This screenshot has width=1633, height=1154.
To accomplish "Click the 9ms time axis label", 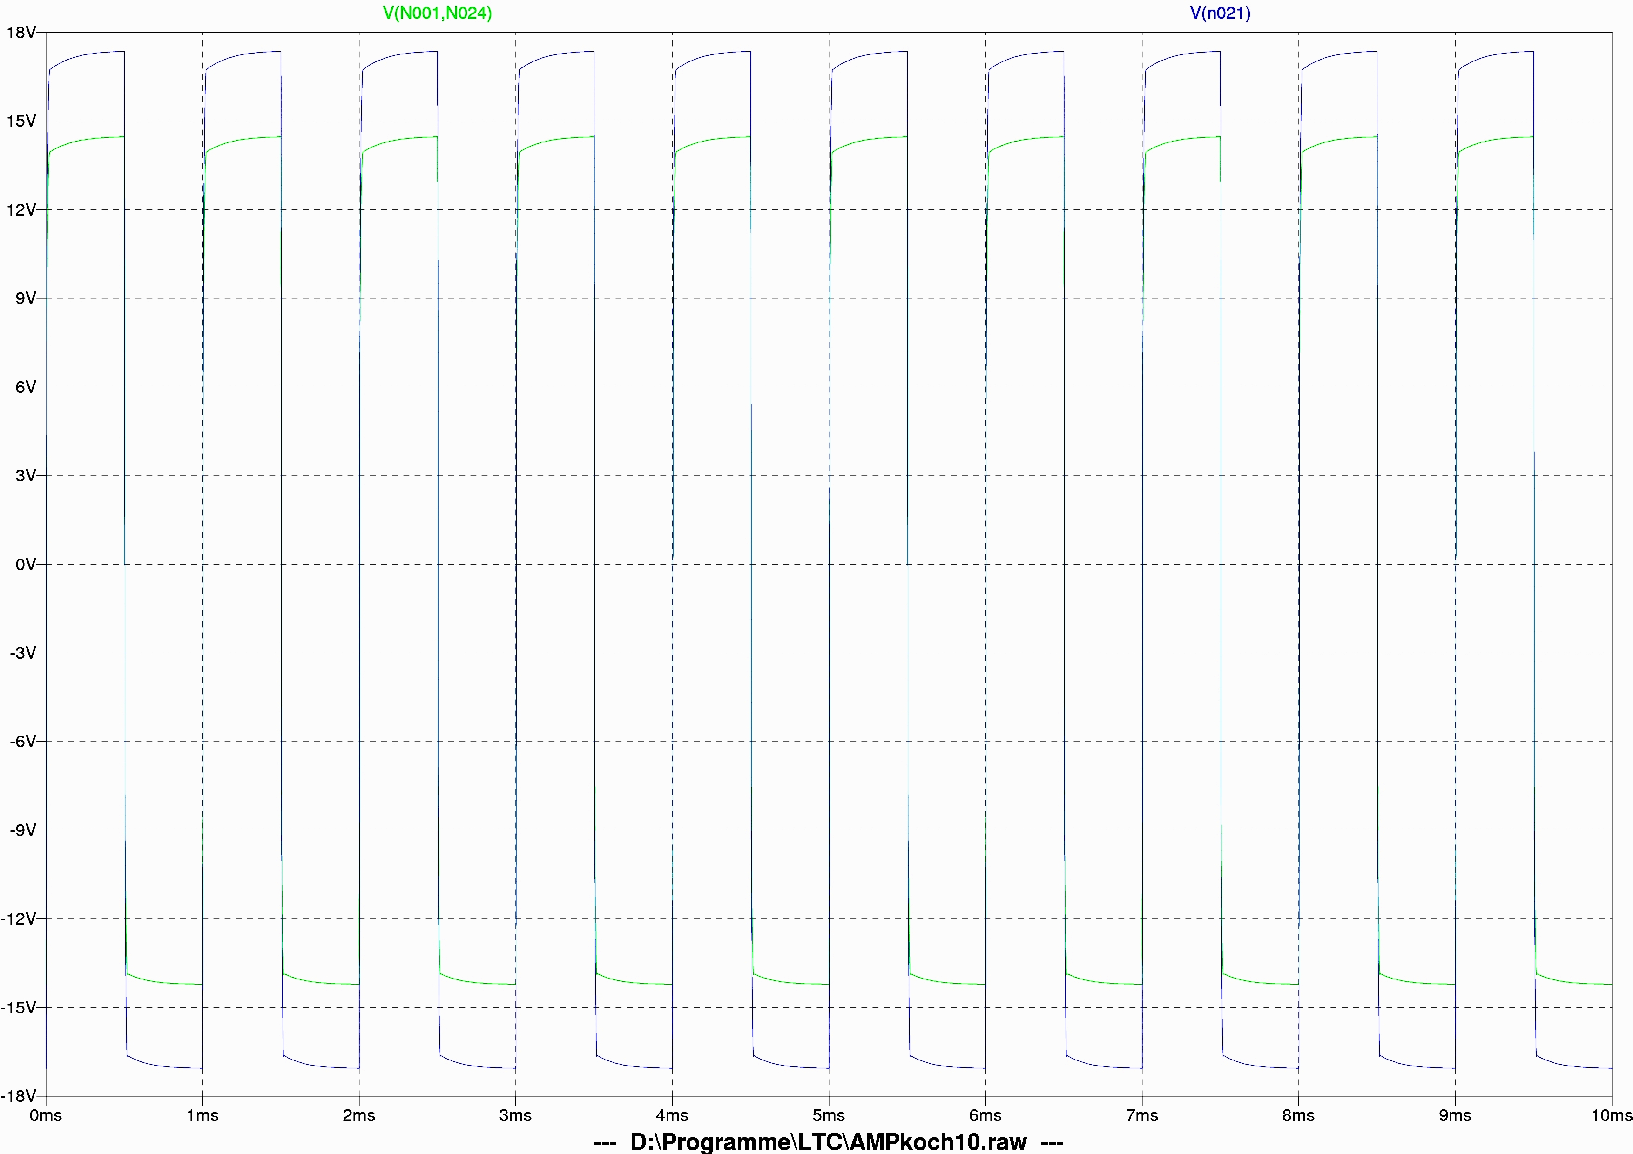I will 1455,1116.
